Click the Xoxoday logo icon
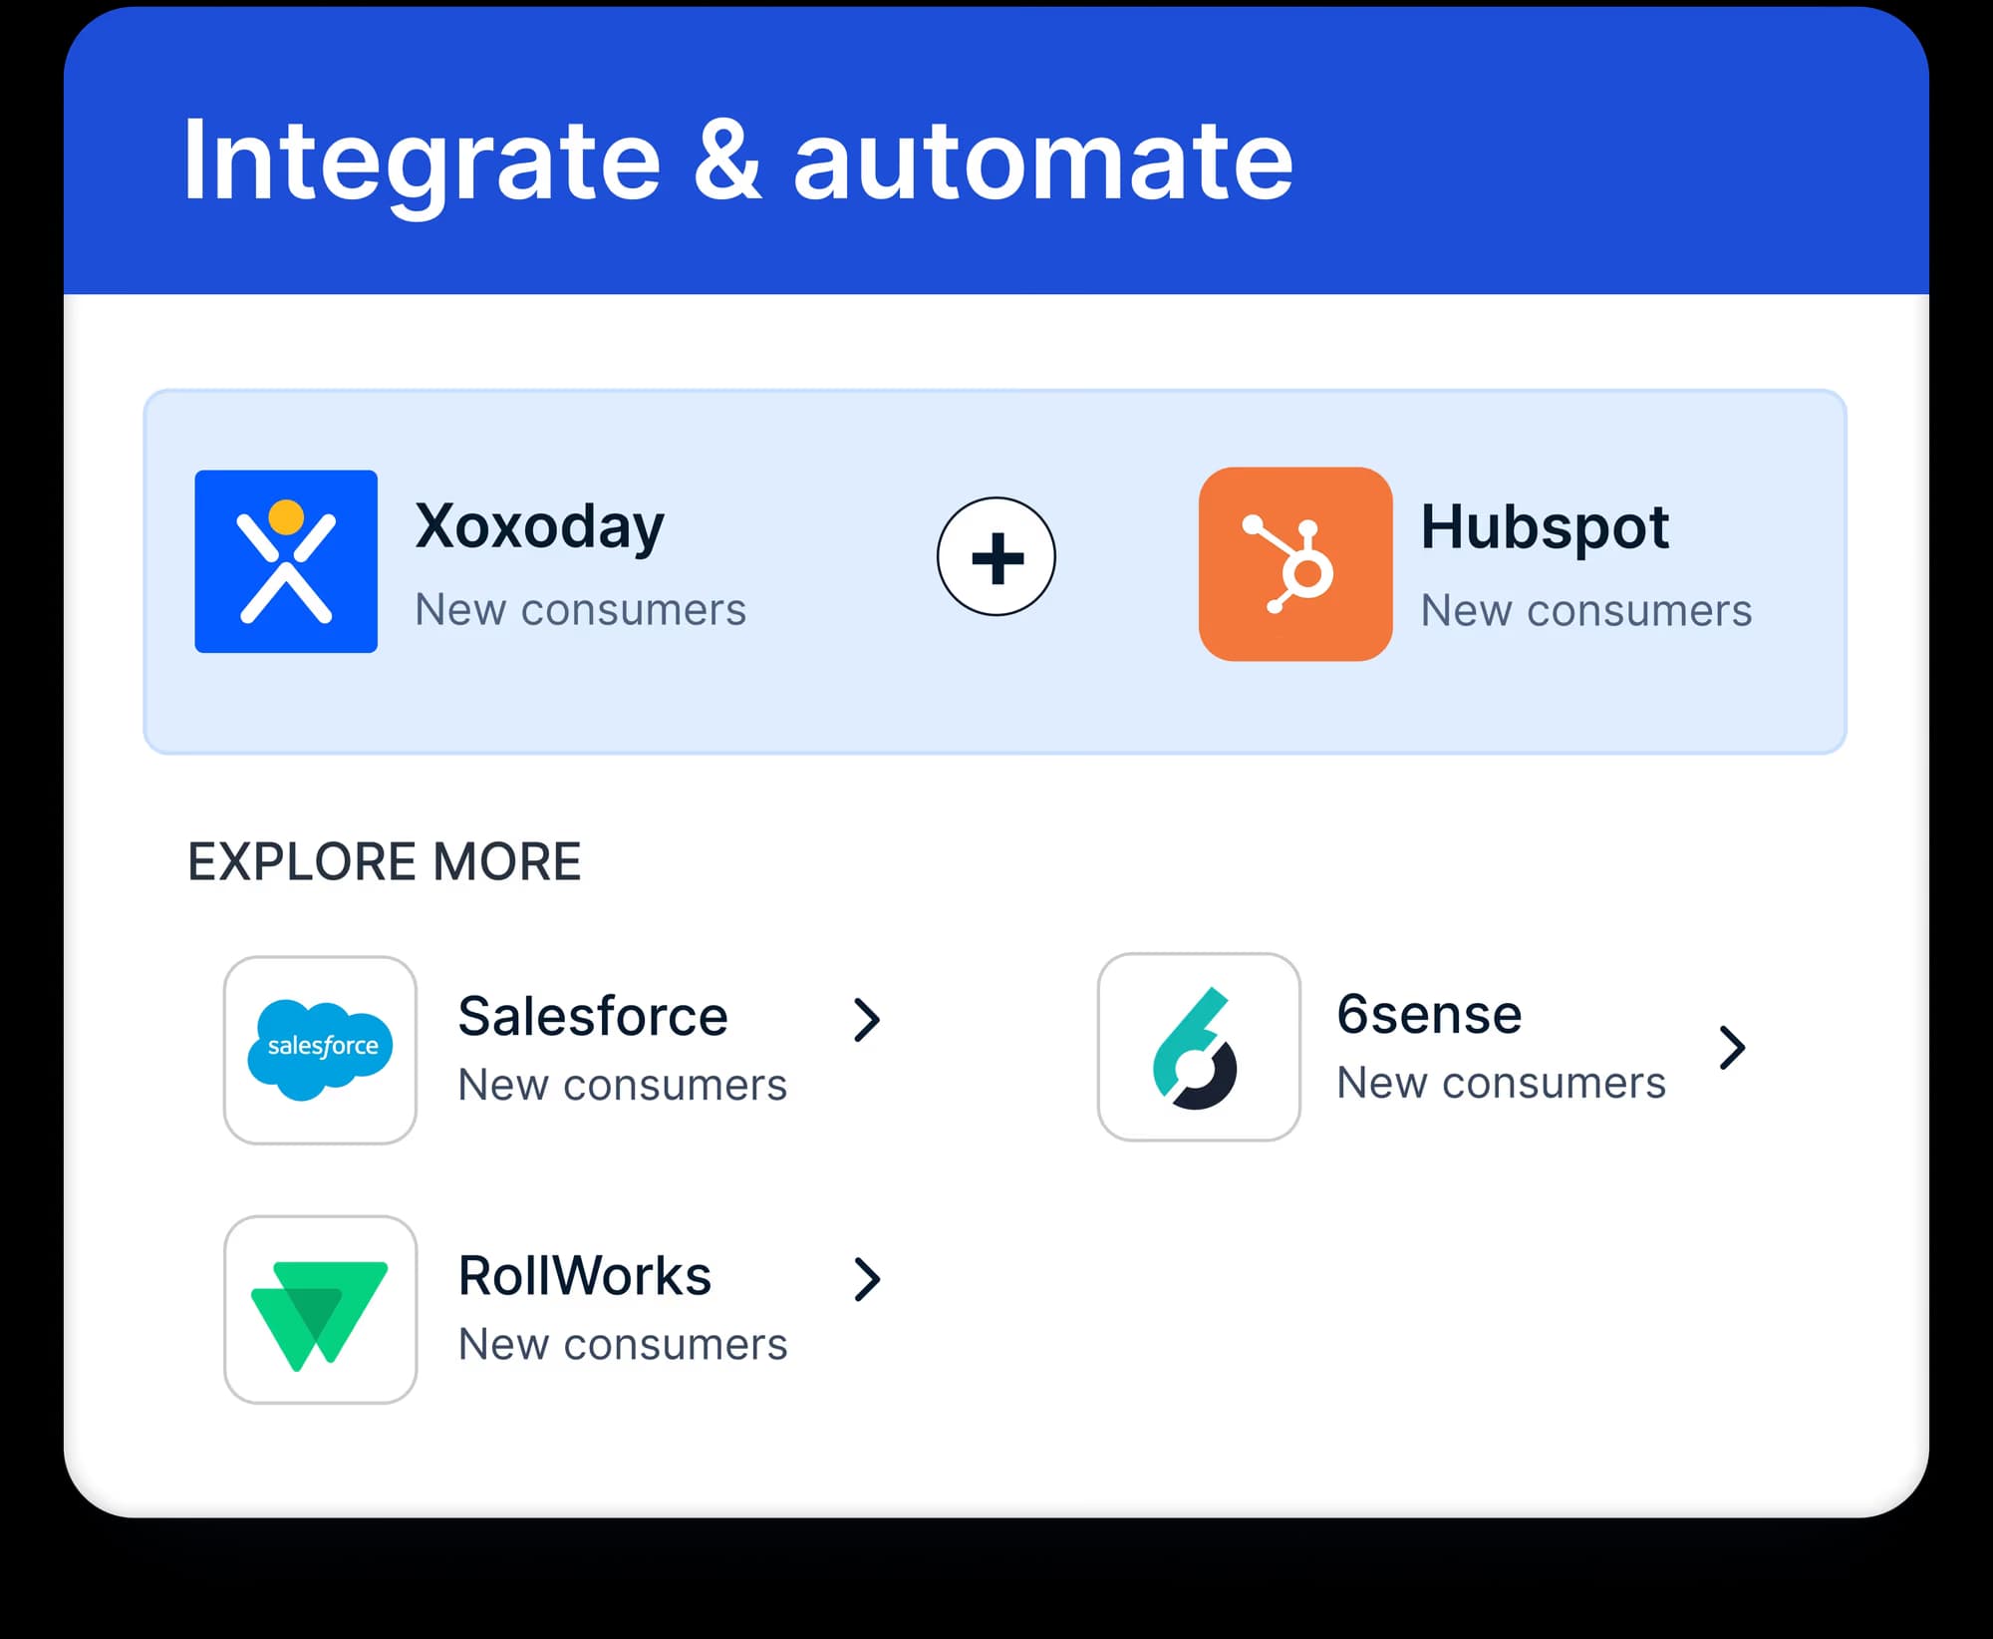This screenshot has height=1639, width=1993. pyautogui.click(x=286, y=561)
